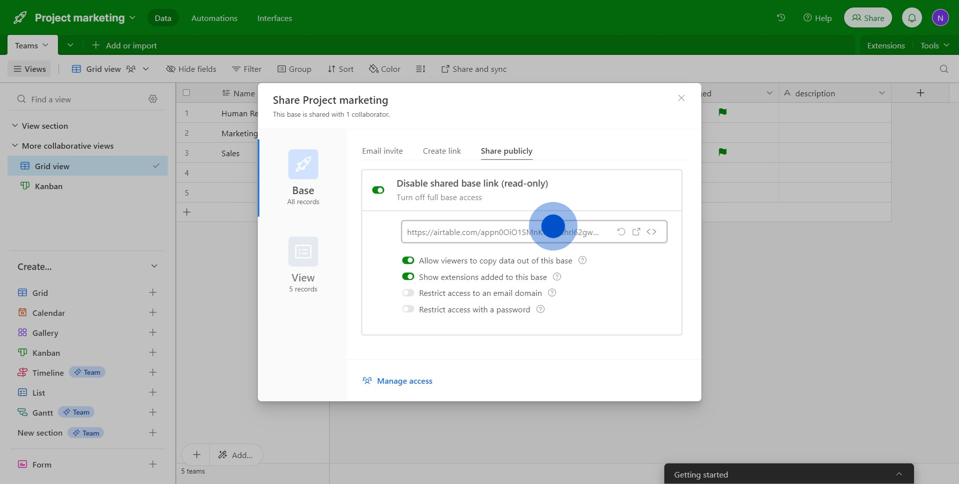
Task: Open view settings gear icon in sidebar
Action: pyautogui.click(x=153, y=99)
